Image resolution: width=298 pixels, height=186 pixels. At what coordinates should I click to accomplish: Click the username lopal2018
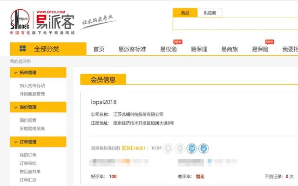pyautogui.click(x=104, y=102)
